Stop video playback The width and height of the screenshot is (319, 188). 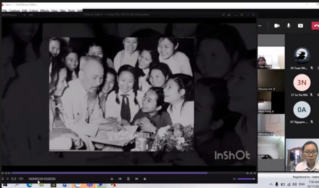[145, 179]
